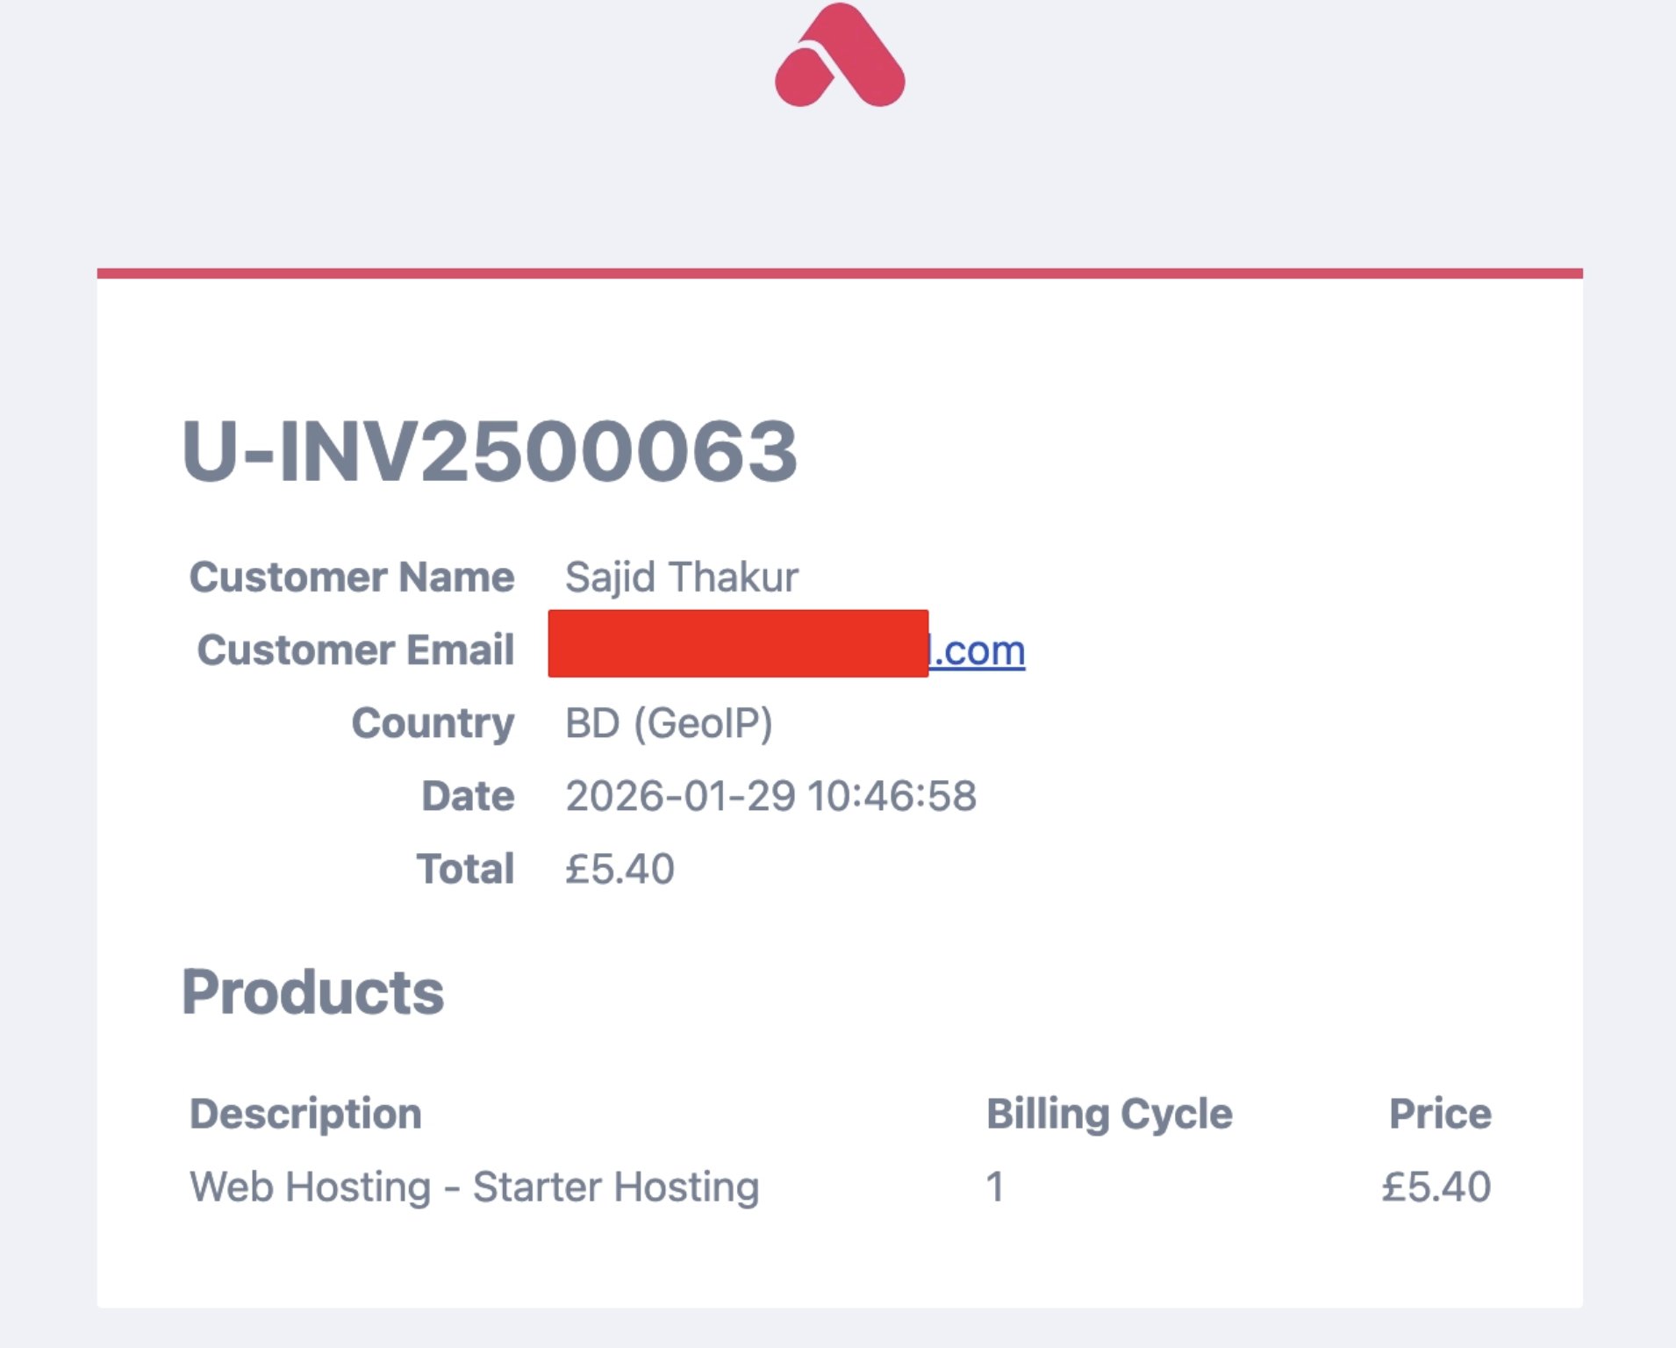Click the pink logo icon at top
The width and height of the screenshot is (1676, 1348).
click(840, 55)
